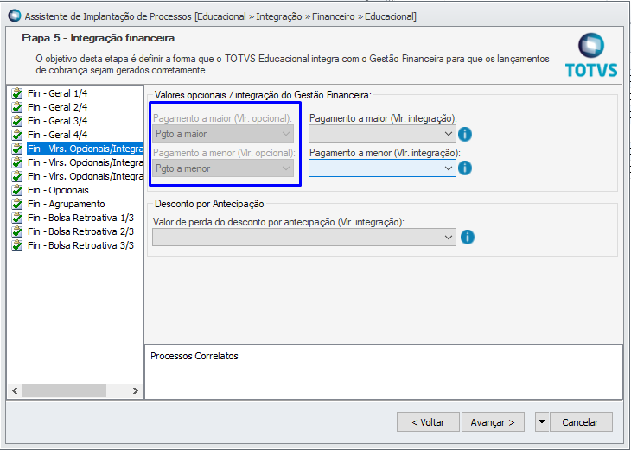Select highlighted Fin - Vlrs. Opcionais/Integra step
631x450 pixels.
click(x=85, y=149)
